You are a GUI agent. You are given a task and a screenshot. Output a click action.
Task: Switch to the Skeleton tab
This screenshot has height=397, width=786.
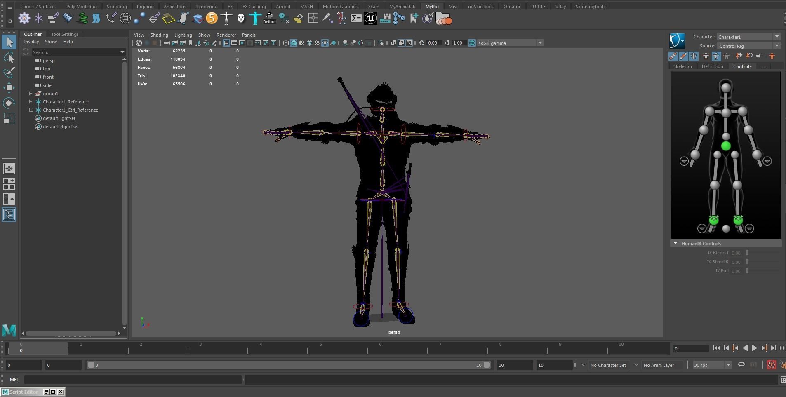(682, 66)
